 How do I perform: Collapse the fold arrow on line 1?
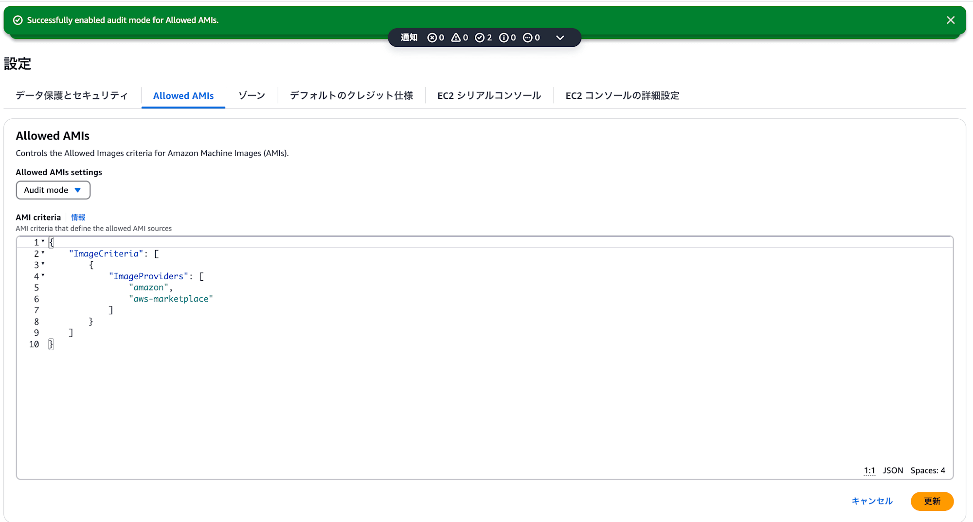point(43,241)
